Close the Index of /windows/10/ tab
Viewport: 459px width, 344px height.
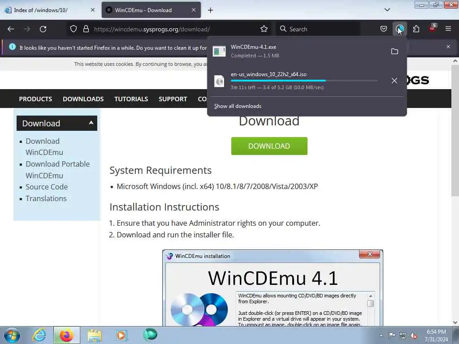click(x=93, y=10)
